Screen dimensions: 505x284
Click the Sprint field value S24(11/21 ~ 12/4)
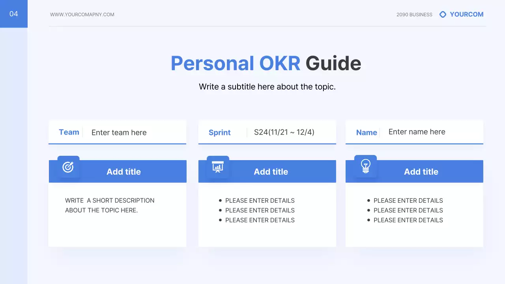[x=284, y=132]
